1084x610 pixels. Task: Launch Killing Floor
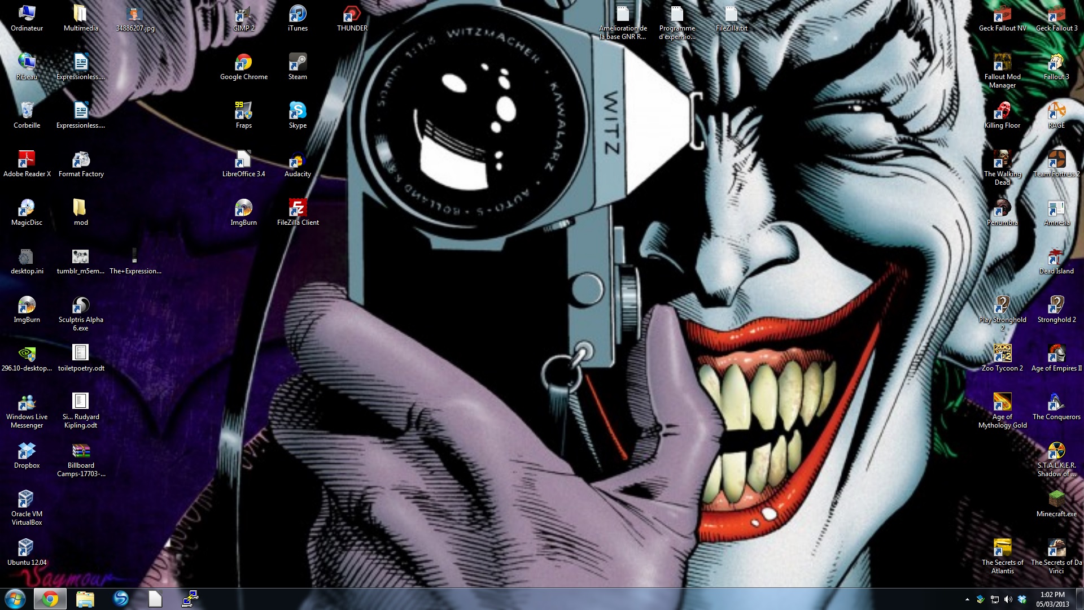(x=1002, y=115)
